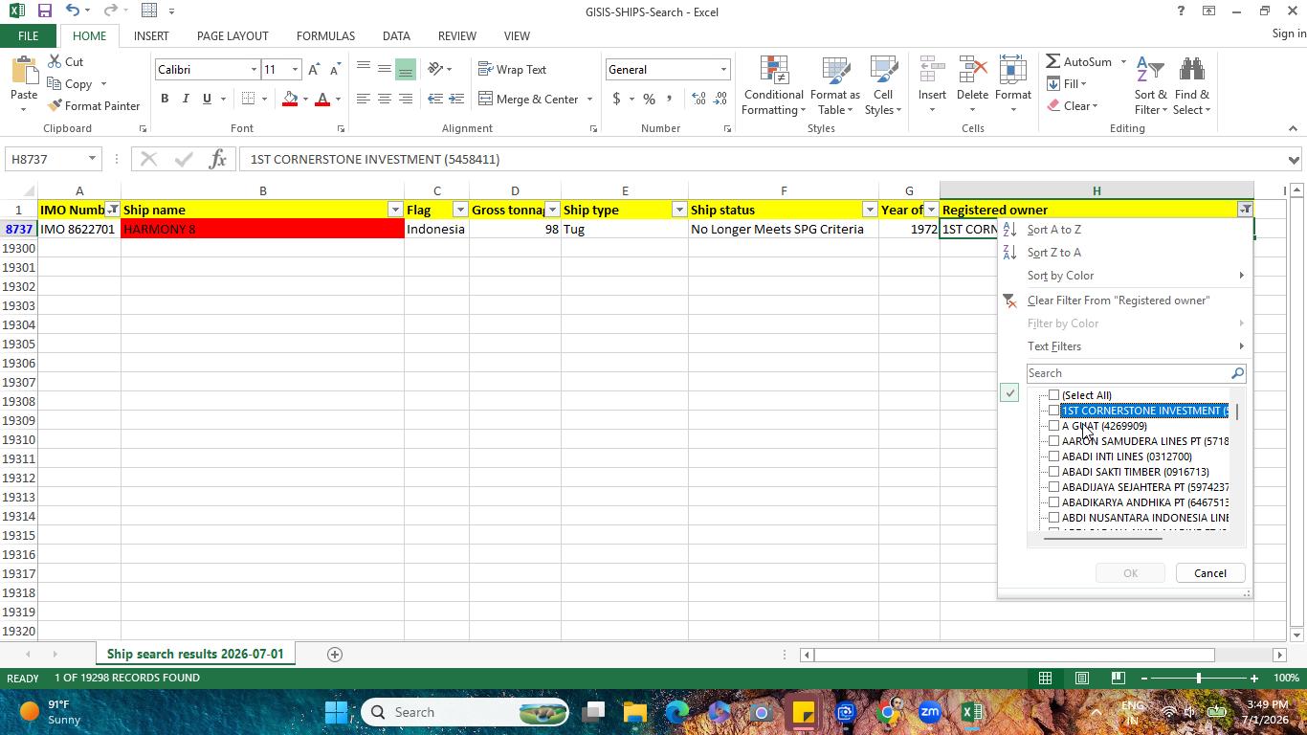The height and width of the screenshot is (735, 1307).
Task: Center text horizontally in the cell
Action: (385, 99)
